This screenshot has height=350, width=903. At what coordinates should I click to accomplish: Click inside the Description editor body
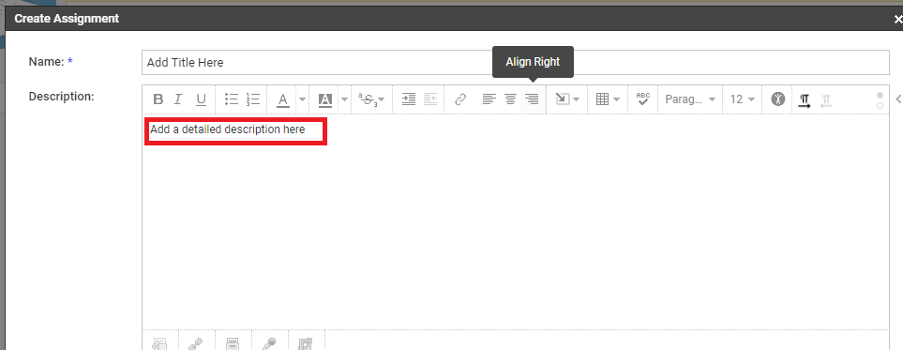click(516, 221)
